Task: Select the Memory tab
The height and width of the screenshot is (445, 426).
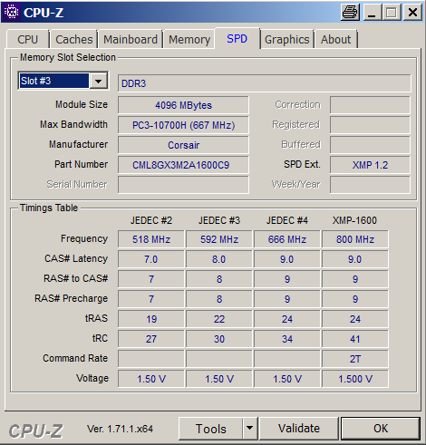Action: click(189, 39)
